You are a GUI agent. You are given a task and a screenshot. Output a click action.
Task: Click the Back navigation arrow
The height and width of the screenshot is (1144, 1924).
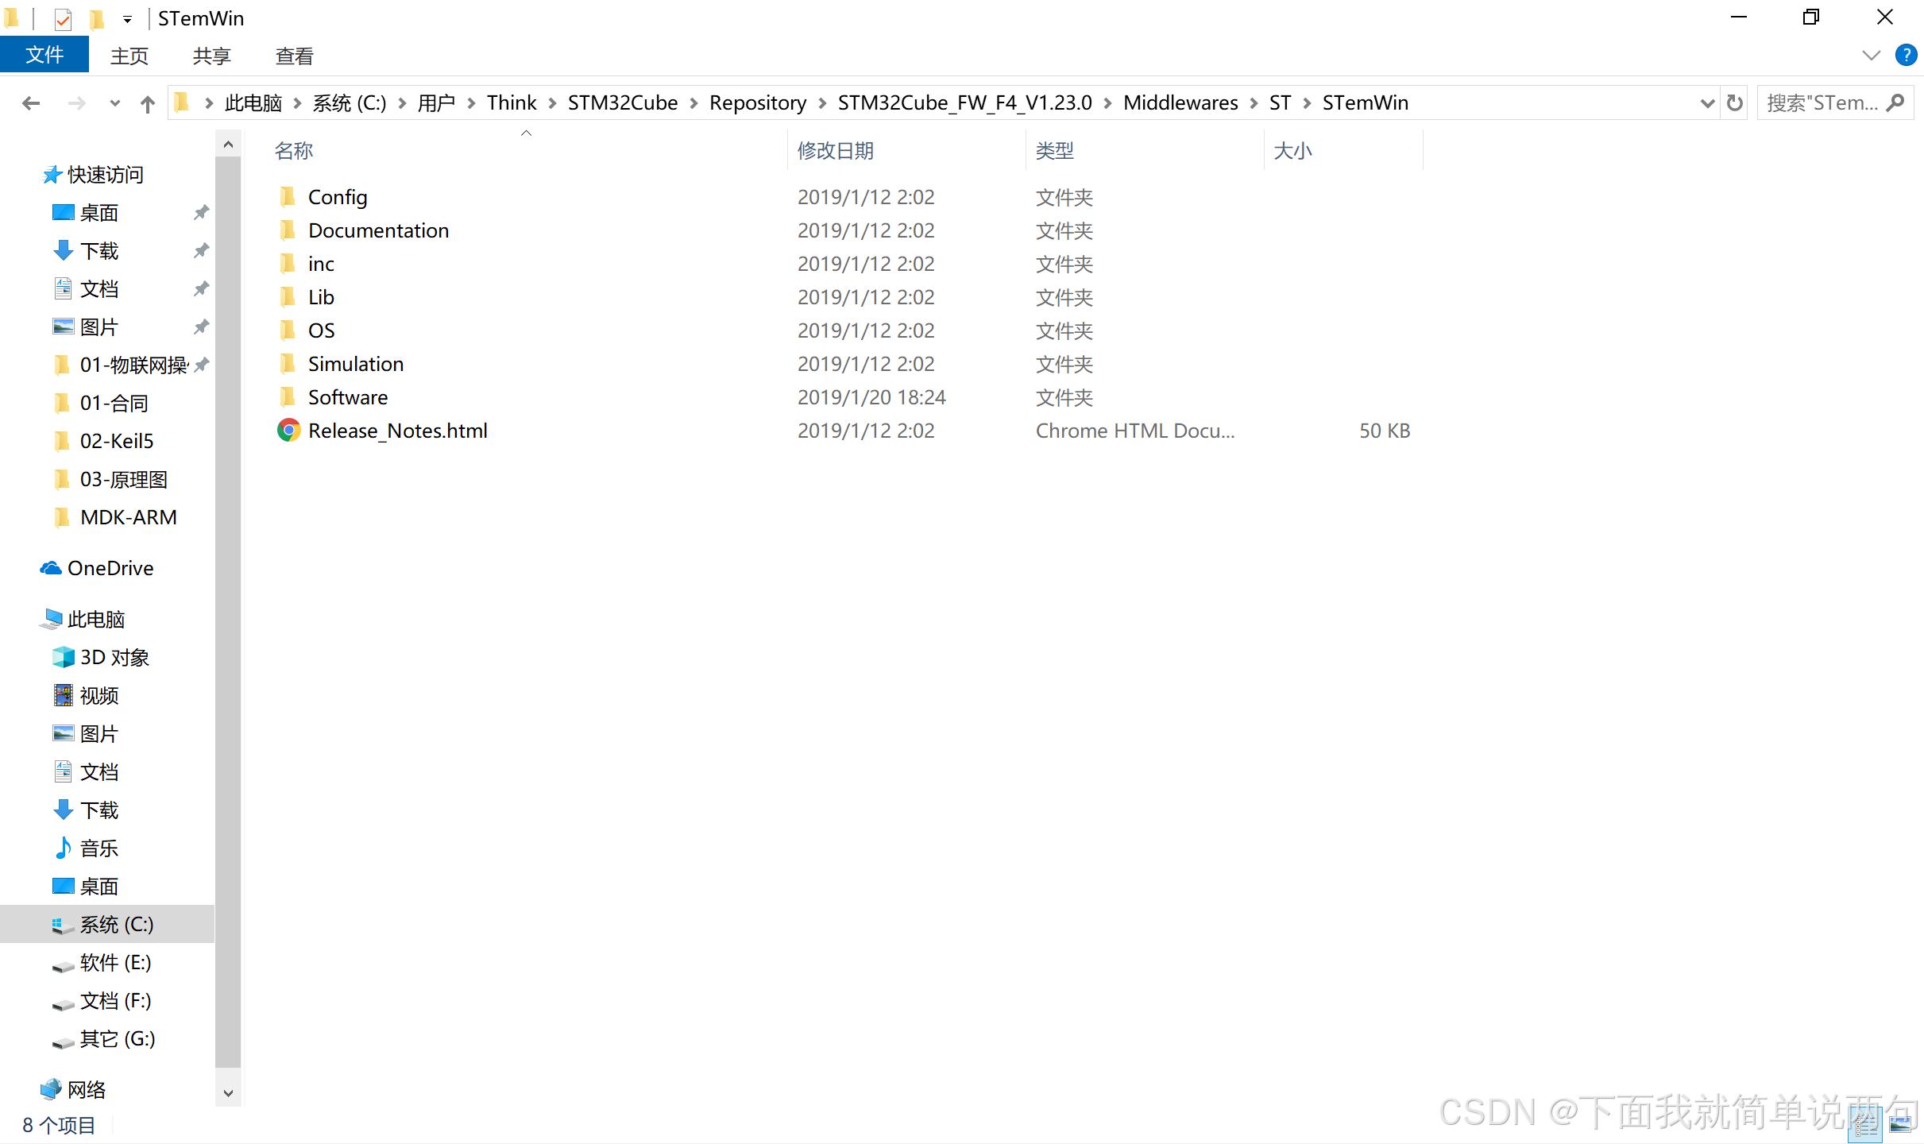tap(31, 103)
